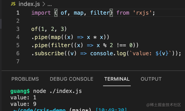Click the node ./index.js terminal command

coord(57,91)
